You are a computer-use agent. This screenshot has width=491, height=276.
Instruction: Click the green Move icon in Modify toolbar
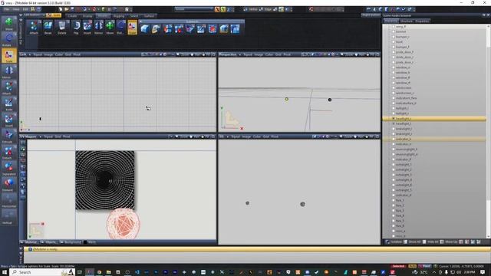110,28
